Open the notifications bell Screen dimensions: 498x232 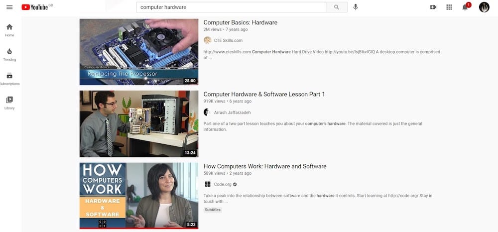tap(466, 6)
